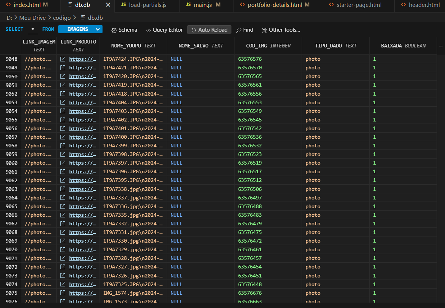Image resolution: width=445 pixels, height=308 pixels.
Task: Open external link icon in row 9054
Action: (63, 111)
